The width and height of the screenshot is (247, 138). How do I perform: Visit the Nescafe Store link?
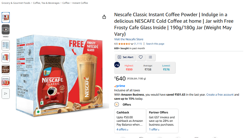129,39
